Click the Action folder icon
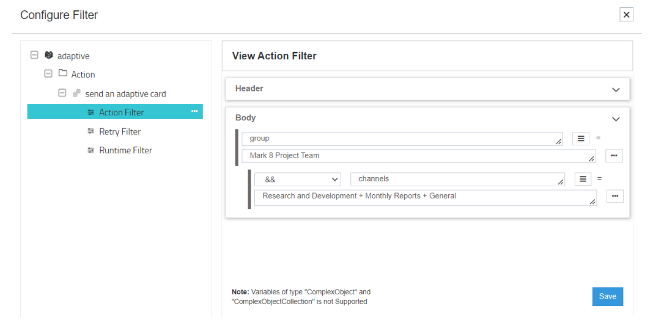This screenshot has height=331, width=653. [x=63, y=74]
